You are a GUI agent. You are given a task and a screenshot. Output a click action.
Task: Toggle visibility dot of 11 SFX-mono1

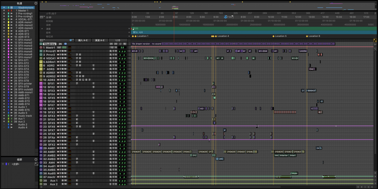coord(4,40)
